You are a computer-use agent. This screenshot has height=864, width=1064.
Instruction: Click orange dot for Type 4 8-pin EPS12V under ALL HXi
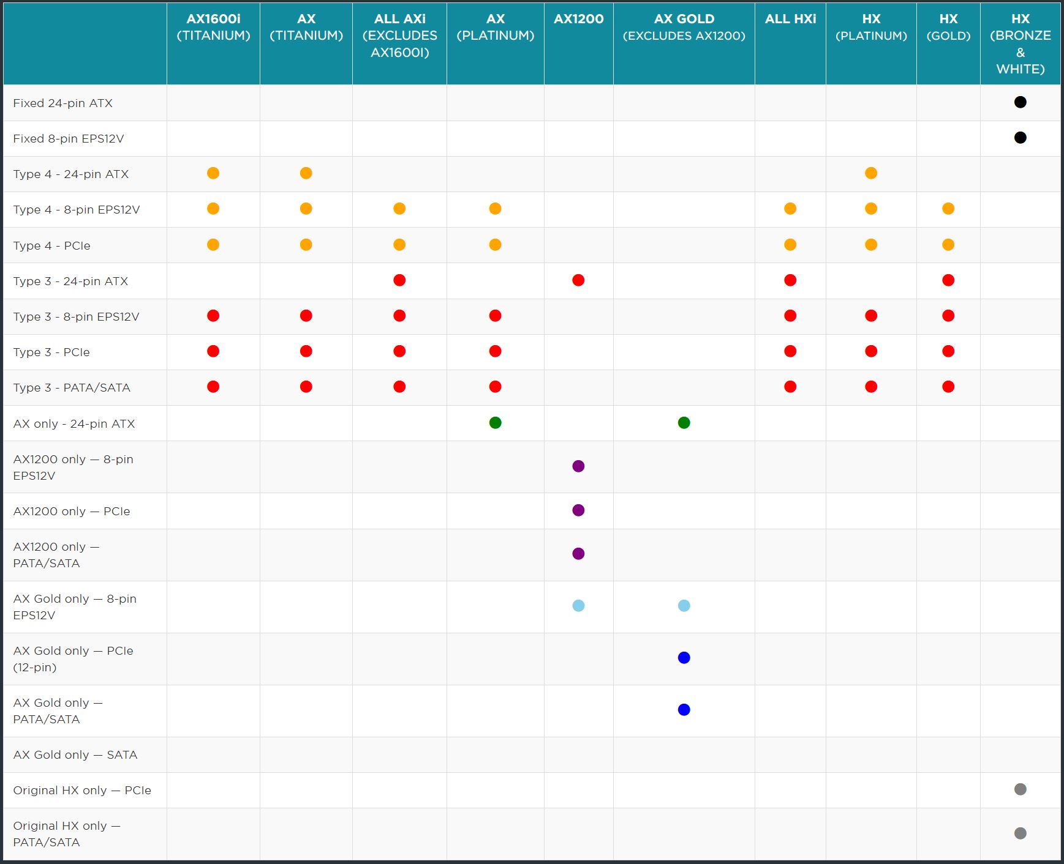pyautogui.click(x=790, y=209)
